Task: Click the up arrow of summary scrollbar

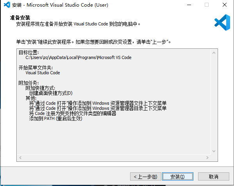Action: pyautogui.click(x=214, y=53)
